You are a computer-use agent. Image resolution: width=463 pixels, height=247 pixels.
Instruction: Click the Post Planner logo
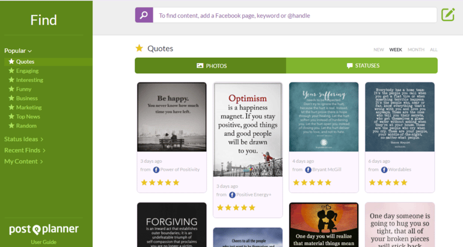[x=44, y=229]
